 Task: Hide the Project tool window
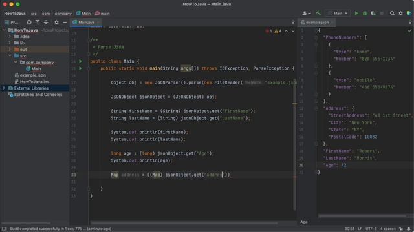[65, 23]
